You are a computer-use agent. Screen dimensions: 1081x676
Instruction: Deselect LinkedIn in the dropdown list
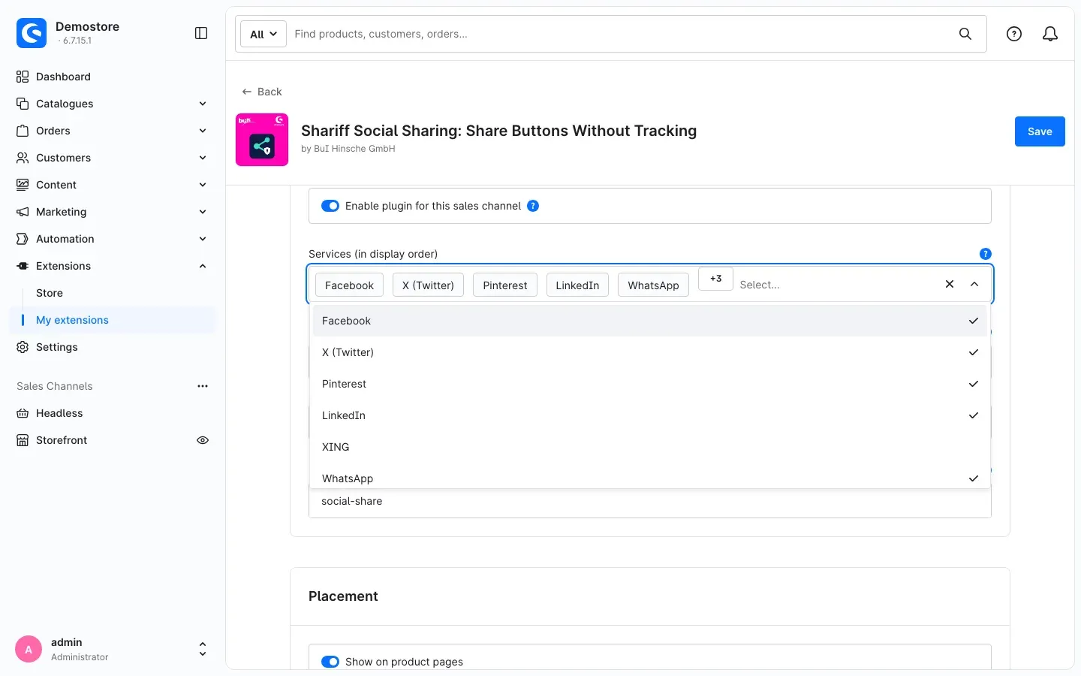(650, 415)
